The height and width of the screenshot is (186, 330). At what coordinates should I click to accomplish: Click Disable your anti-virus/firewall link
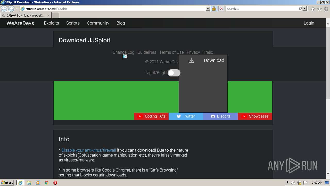[x=89, y=150]
